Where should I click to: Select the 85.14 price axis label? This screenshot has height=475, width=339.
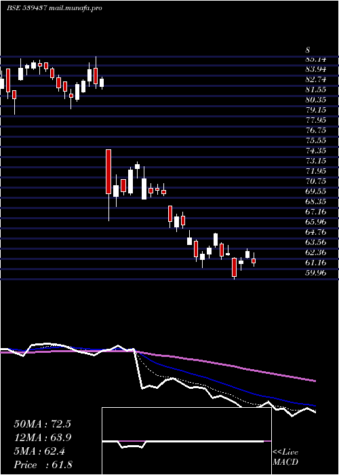pyautogui.click(x=316, y=59)
